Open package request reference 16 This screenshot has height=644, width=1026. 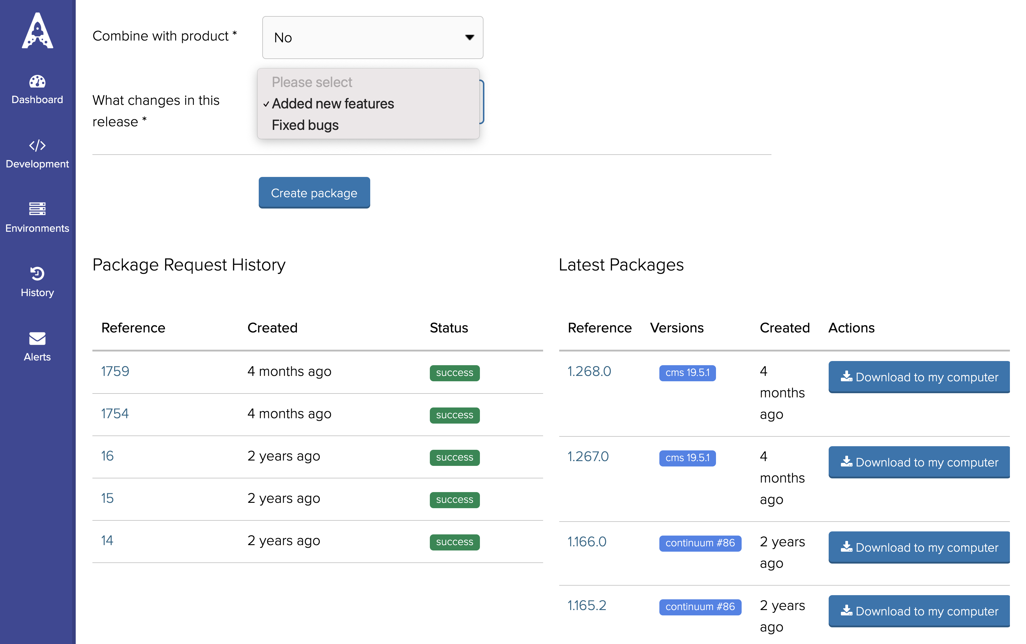coord(107,456)
